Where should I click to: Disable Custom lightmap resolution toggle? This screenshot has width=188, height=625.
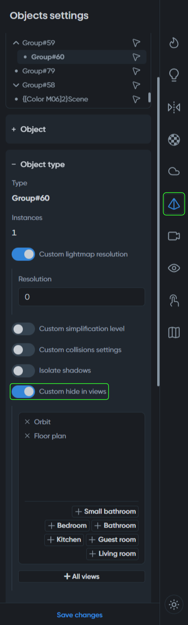[x=23, y=254]
